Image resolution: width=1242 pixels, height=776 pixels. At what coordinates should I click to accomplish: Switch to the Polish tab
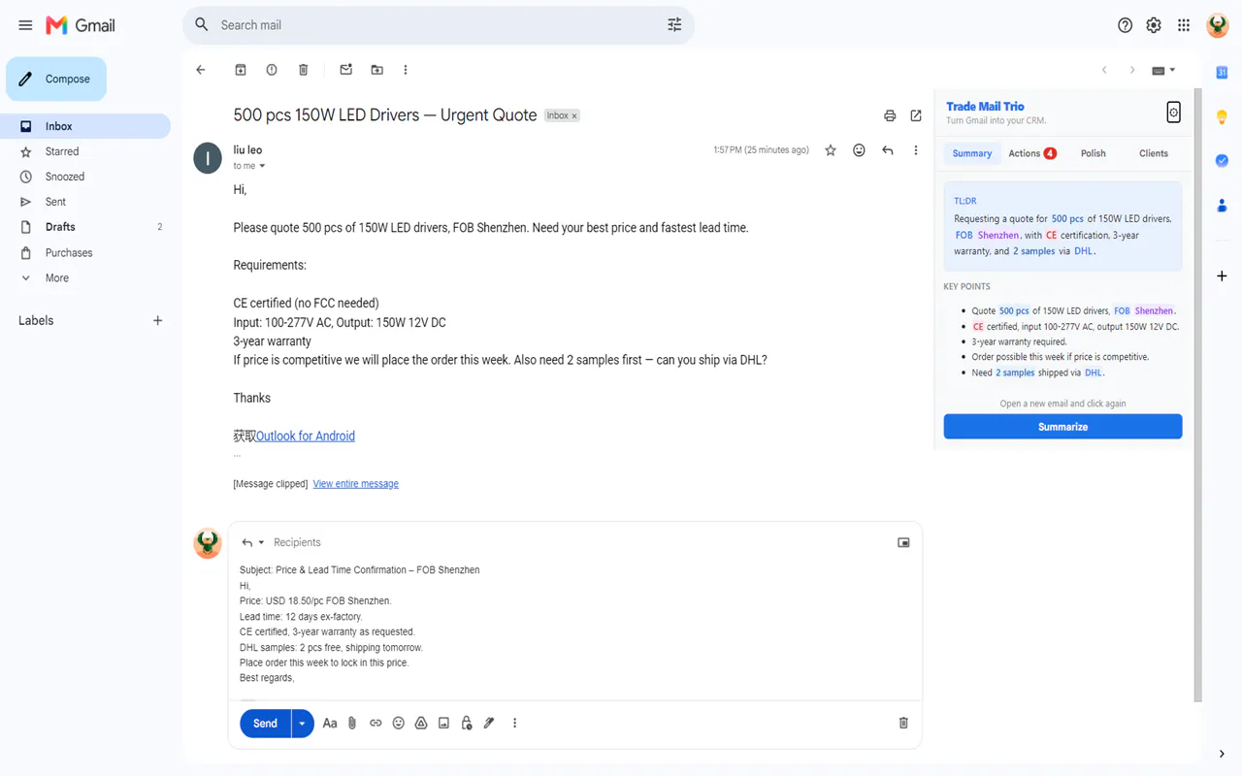coord(1094,153)
